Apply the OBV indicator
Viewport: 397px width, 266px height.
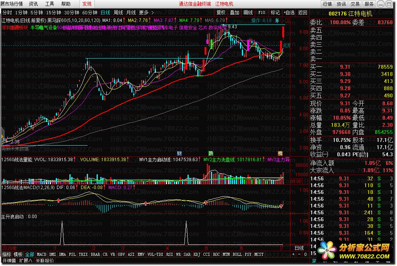tap(121, 254)
